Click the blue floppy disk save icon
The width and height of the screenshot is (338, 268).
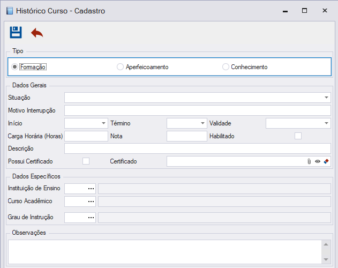click(16, 32)
